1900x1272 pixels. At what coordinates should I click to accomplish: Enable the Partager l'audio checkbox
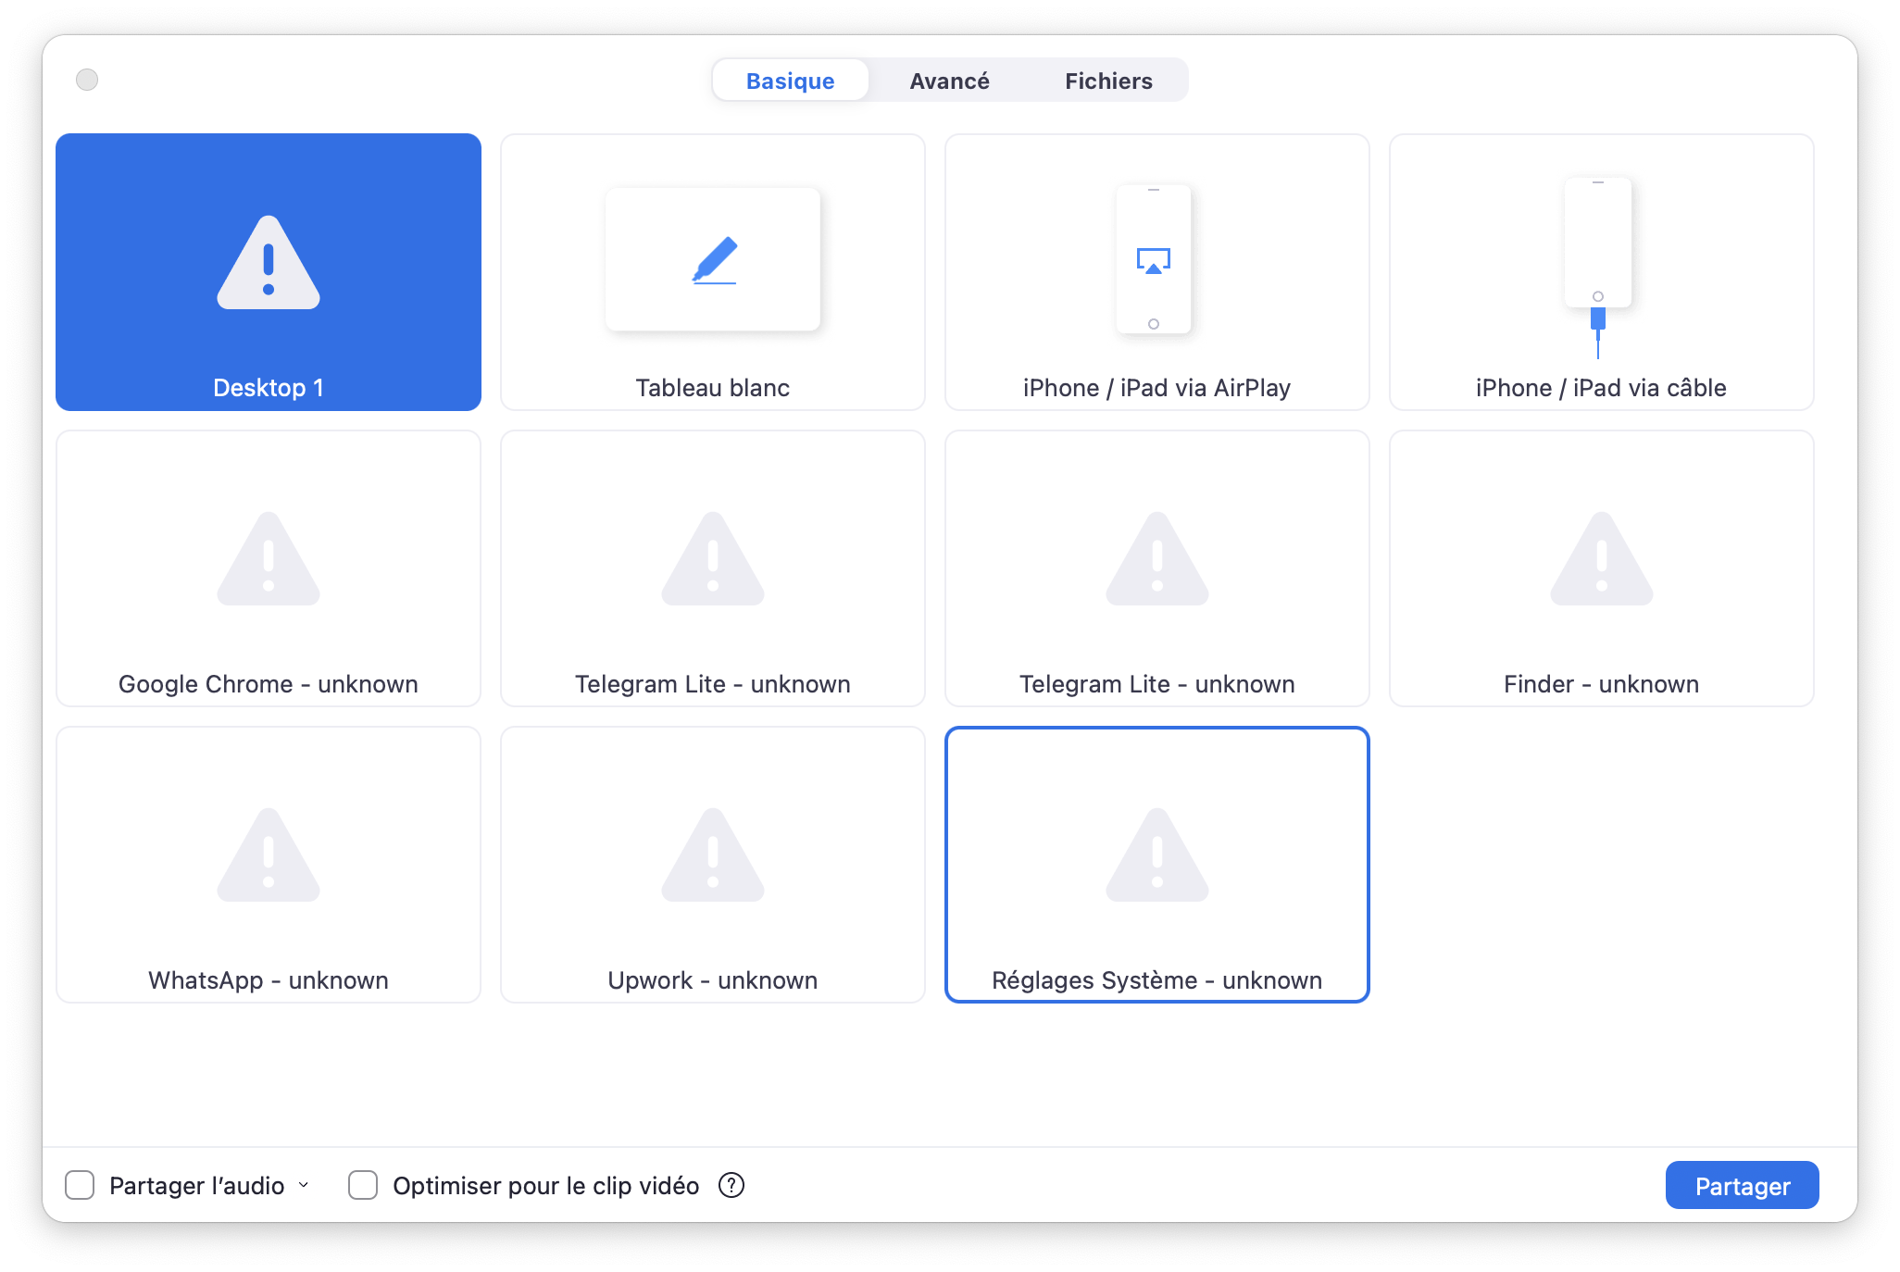80,1185
